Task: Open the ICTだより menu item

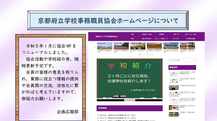Action: pos(176,39)
